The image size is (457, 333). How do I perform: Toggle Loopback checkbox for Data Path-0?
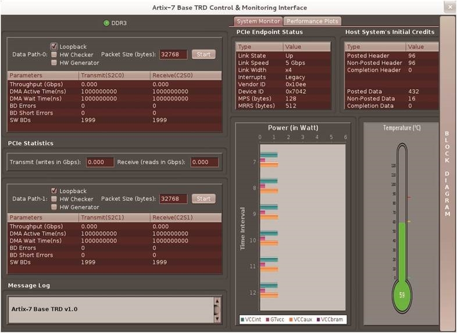click(x=54, y=46)
